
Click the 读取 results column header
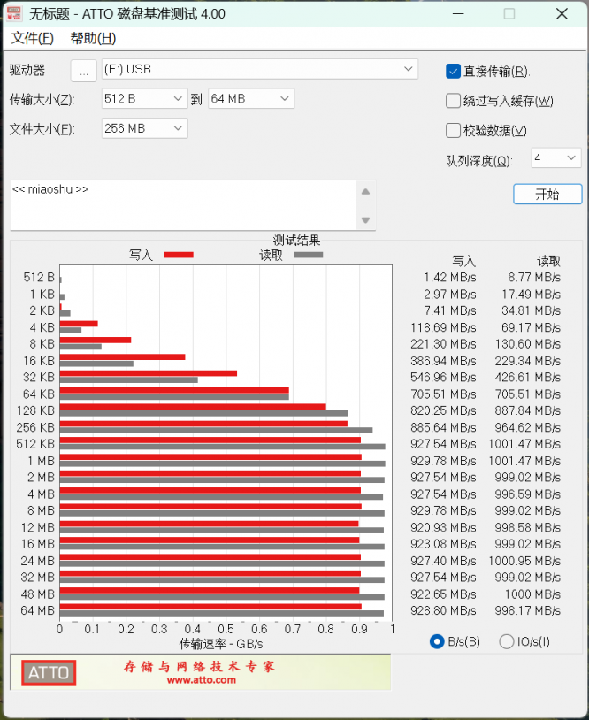(x=548, y=261)
